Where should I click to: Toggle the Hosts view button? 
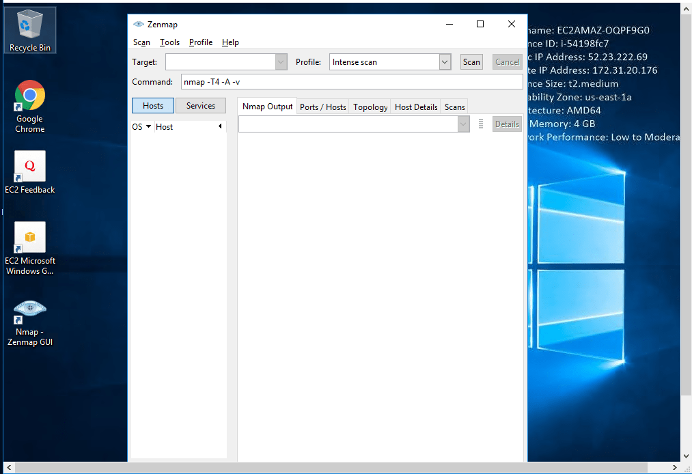coord(153,106)
